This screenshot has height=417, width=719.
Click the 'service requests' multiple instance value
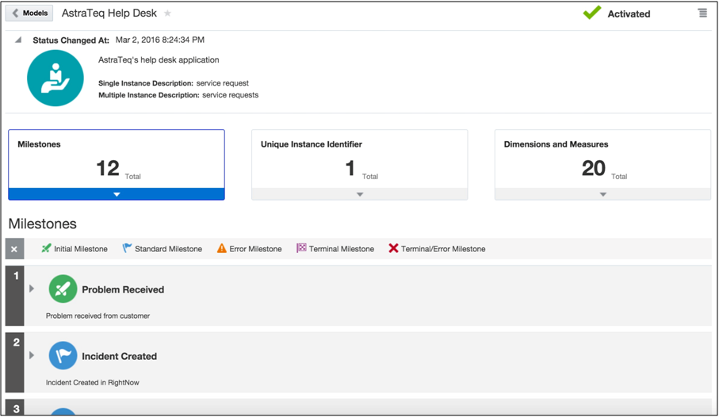(230, 95)
